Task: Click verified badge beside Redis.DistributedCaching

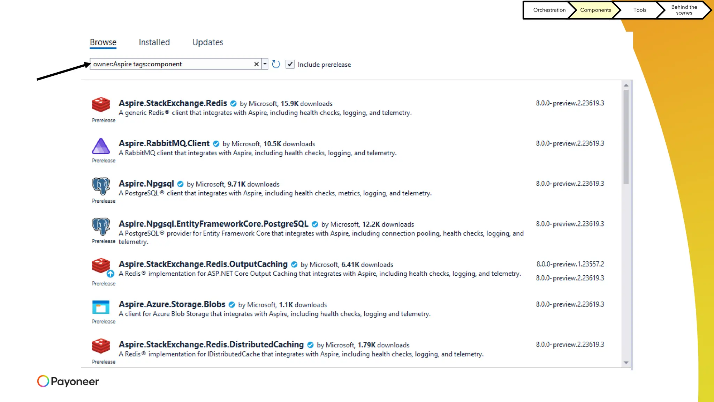Action: pyautogui.click(x=310, y=345)
